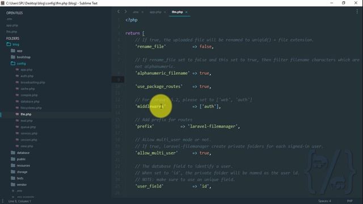Select lfm.php in Open Files list
This screenshot has width=363, height=204.
tap(11, 32)
